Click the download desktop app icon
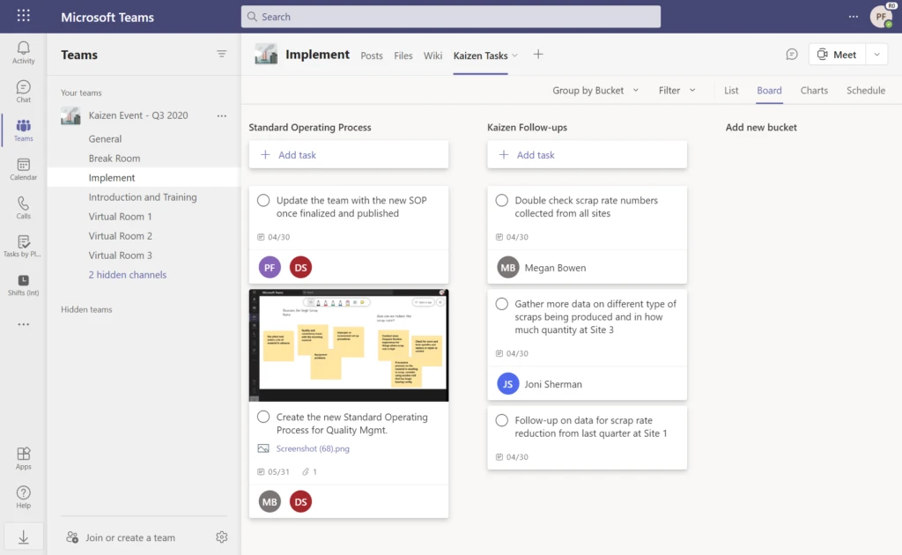This screenshot has height=555, width=902. [x=23, y=536]
